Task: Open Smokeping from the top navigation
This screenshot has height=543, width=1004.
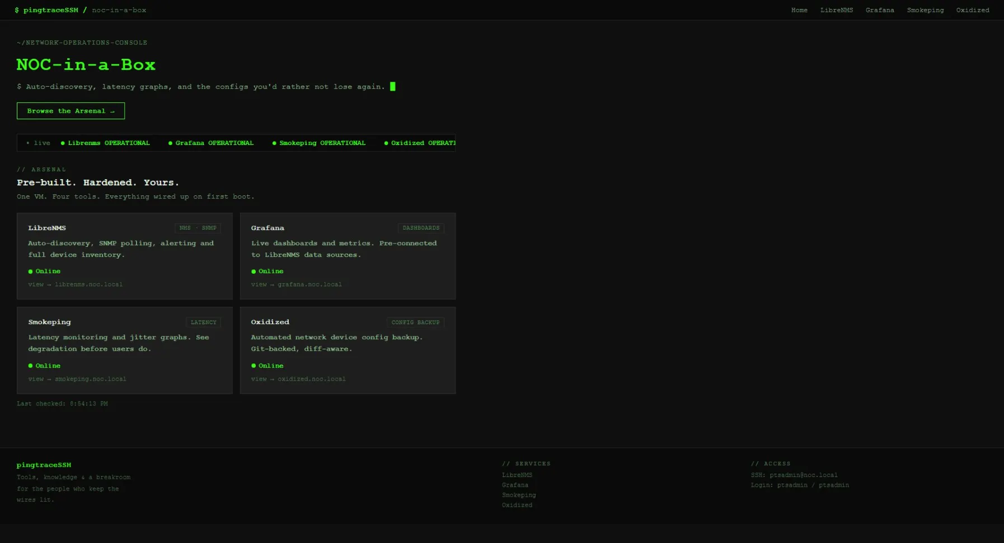Action: pyautogui.click(x=925, y=10)
